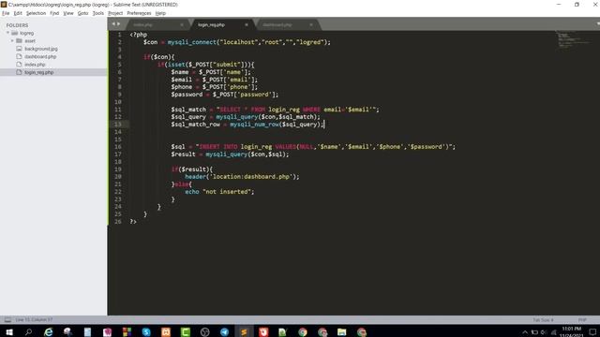This screenshot has height=337, width=600.
Task: Open the File menu
Action: (x=6, y=13)
